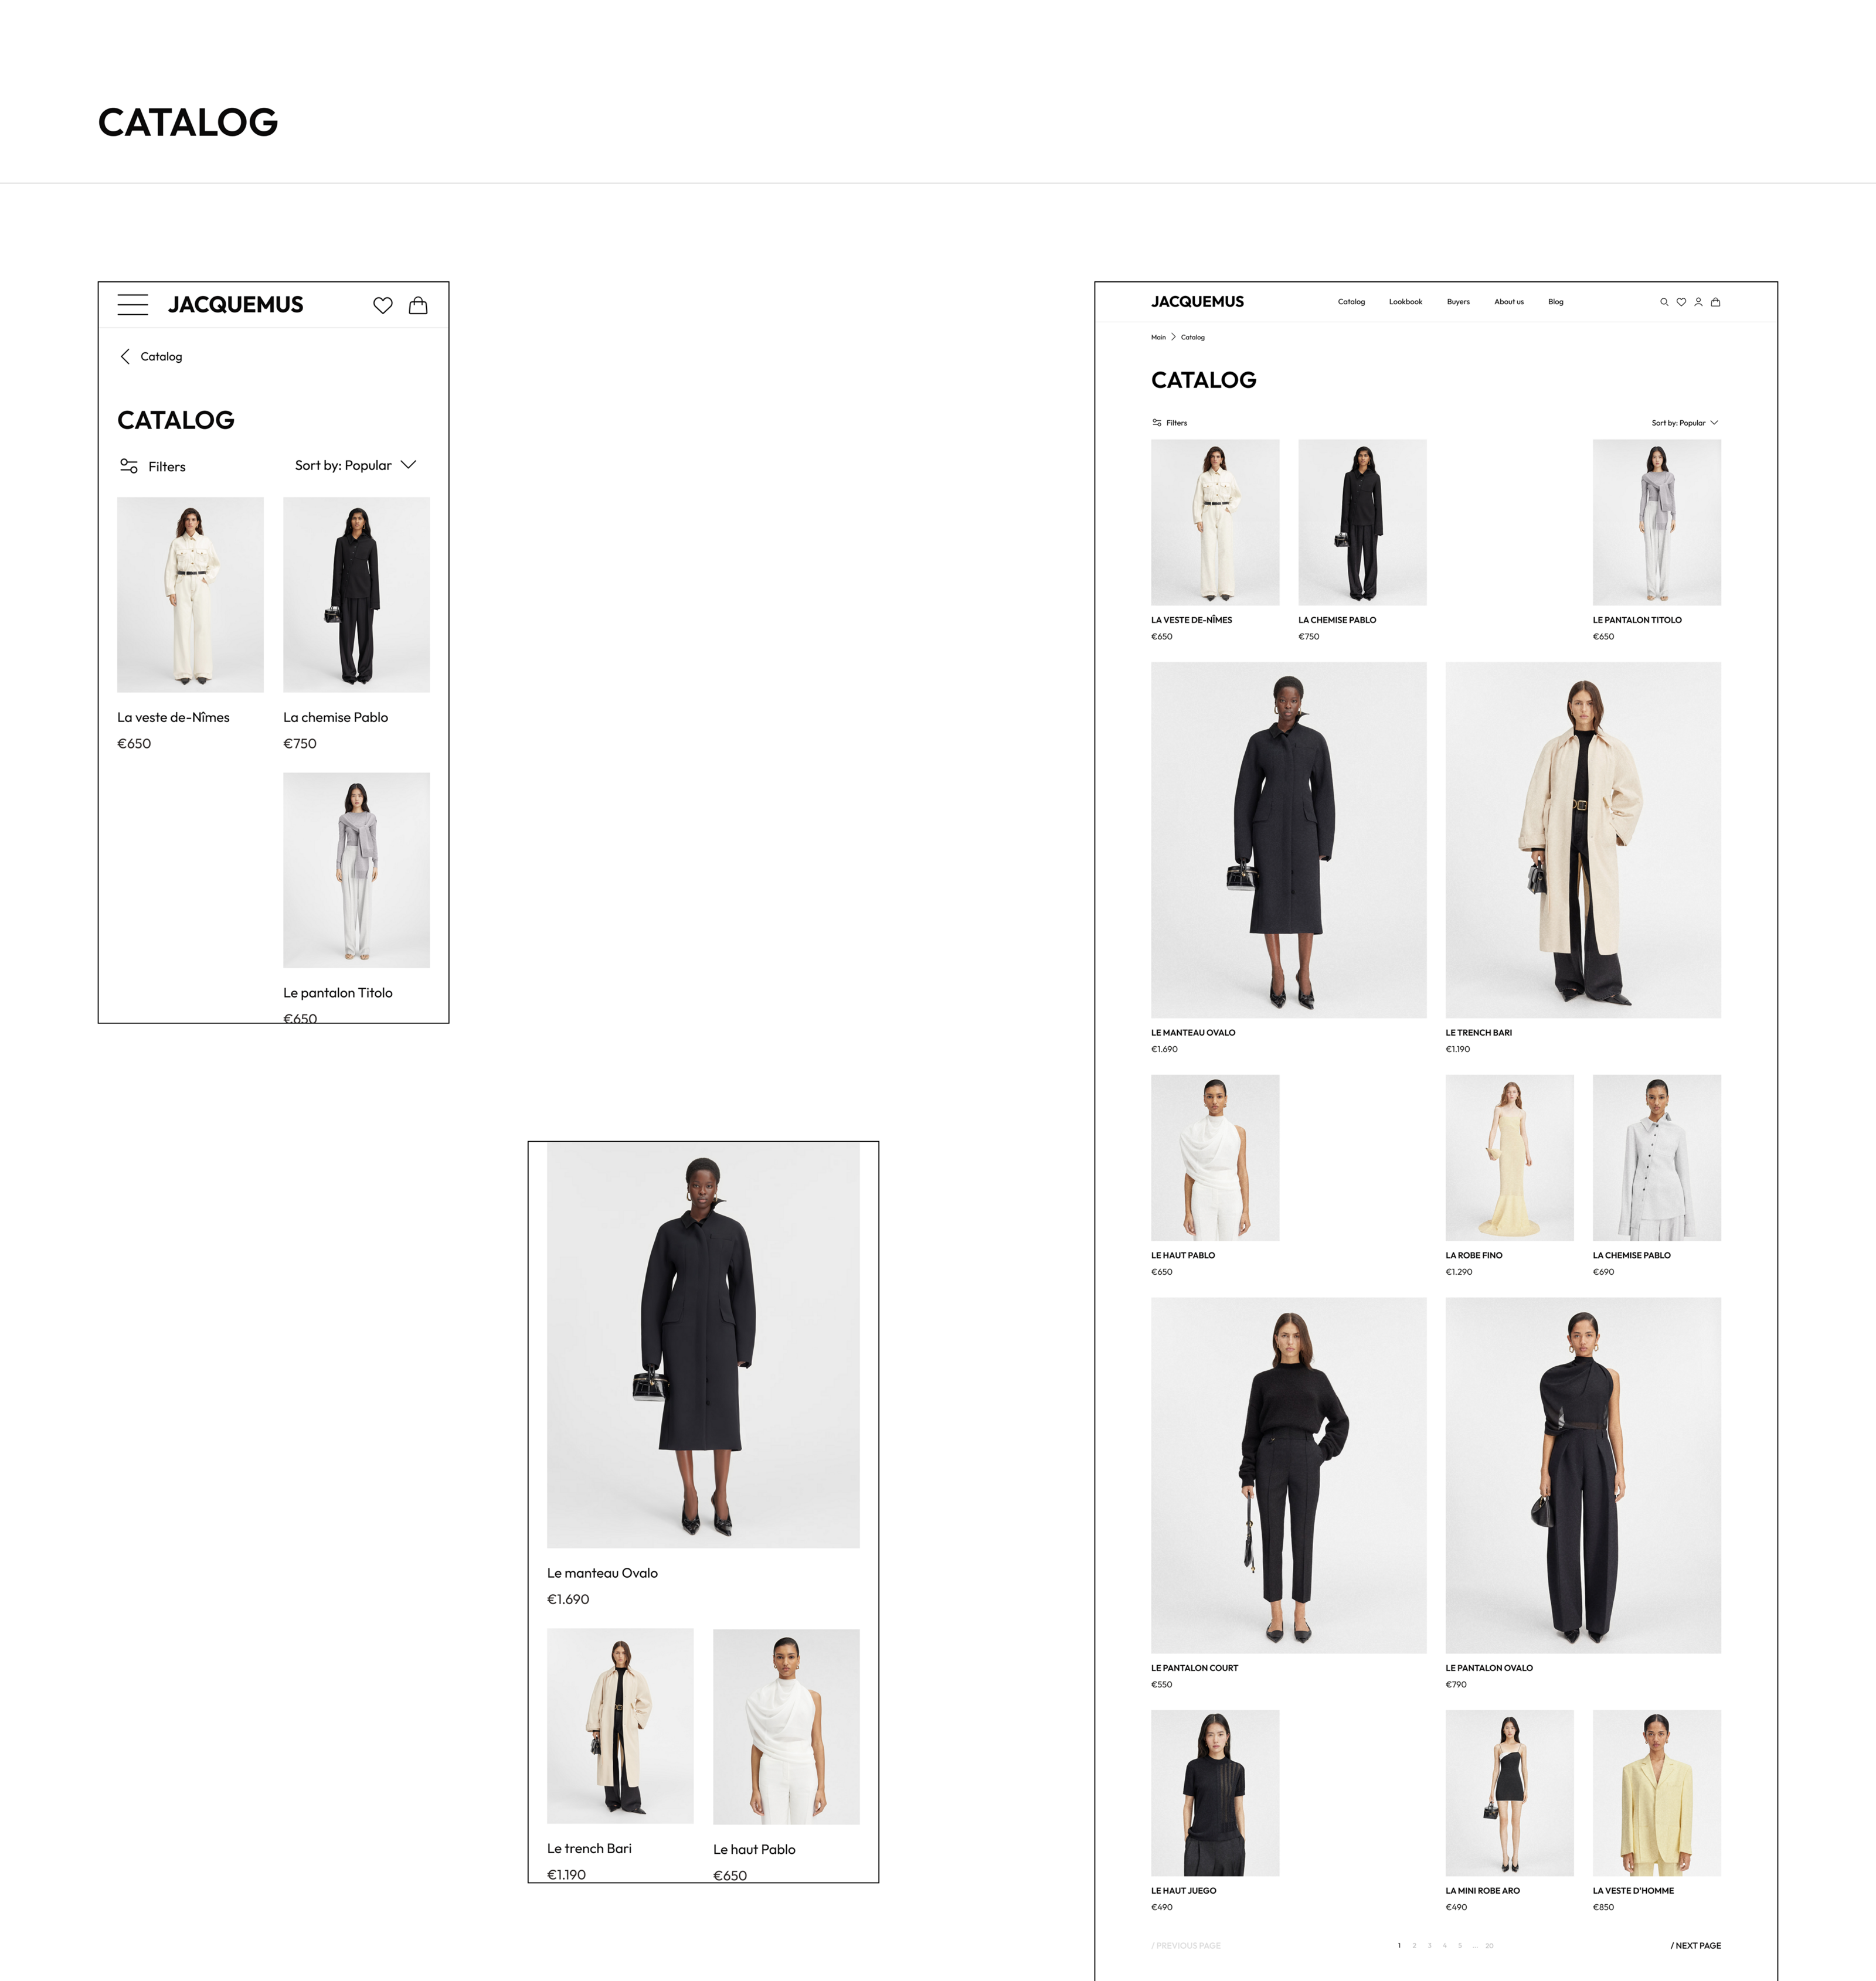Screen dimensions: 1876x1981
Task: Open the user account icon in desktop header
Action: pos(1698,302)
